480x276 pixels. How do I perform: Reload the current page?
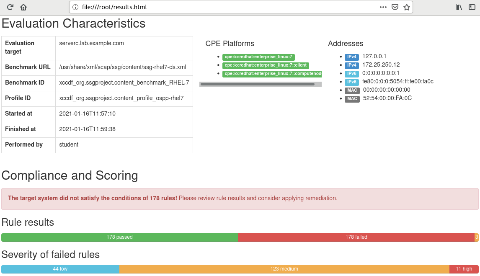point(10,7)
